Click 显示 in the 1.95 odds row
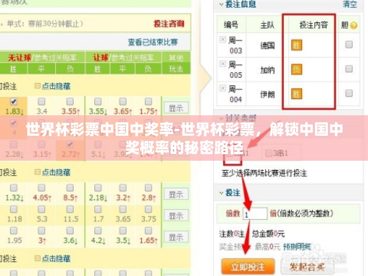The image size is (368, 276). click(176, 237)
